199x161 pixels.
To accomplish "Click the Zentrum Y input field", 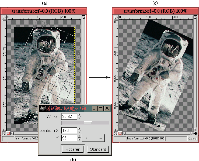I will 69,138.
